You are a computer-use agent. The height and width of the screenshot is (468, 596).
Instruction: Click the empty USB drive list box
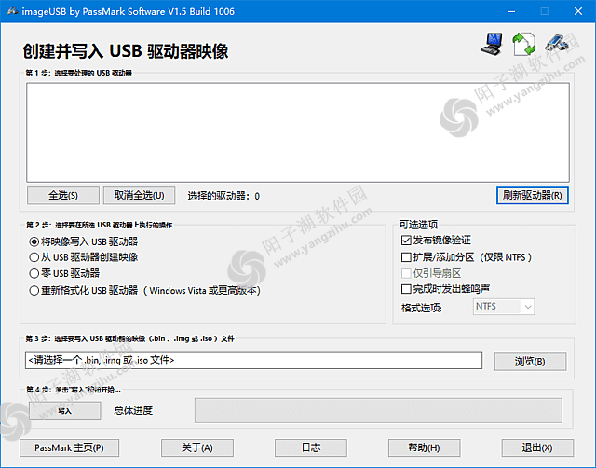click(x=298, y=132)
